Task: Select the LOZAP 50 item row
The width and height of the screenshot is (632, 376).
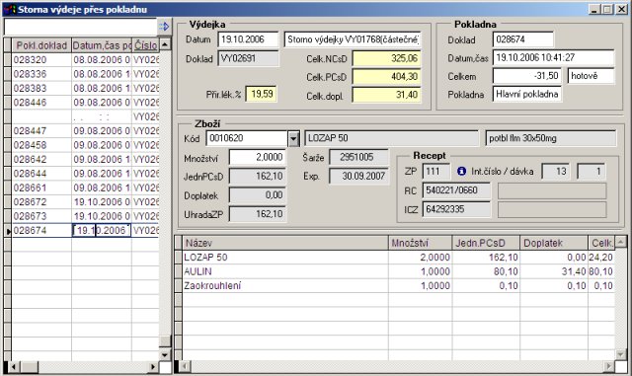Action: pyautogui.click(x=398, y=258)
